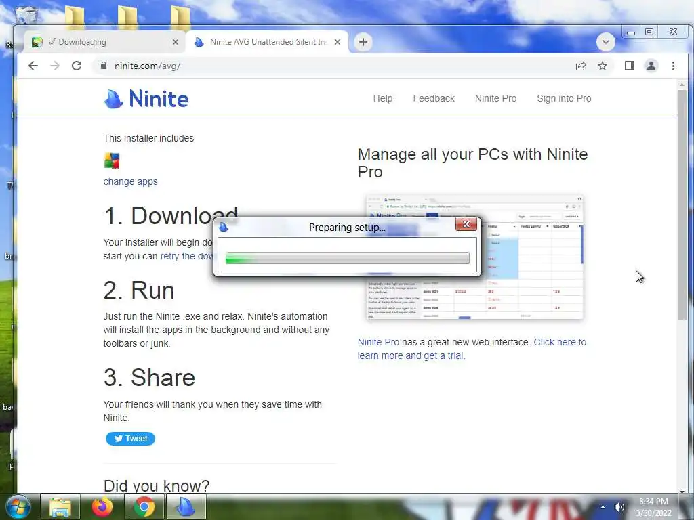Click the share page icon

581,66
